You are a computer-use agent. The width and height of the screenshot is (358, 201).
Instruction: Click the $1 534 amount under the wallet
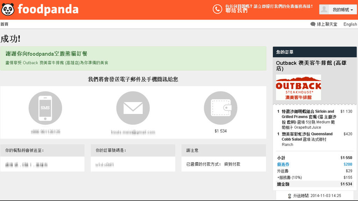tap(221, 131)
